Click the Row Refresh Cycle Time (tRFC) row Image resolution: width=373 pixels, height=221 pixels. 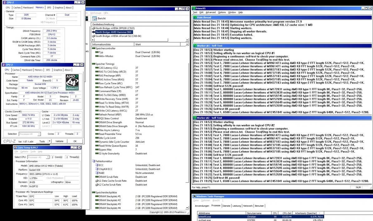(x=140, y=87)
